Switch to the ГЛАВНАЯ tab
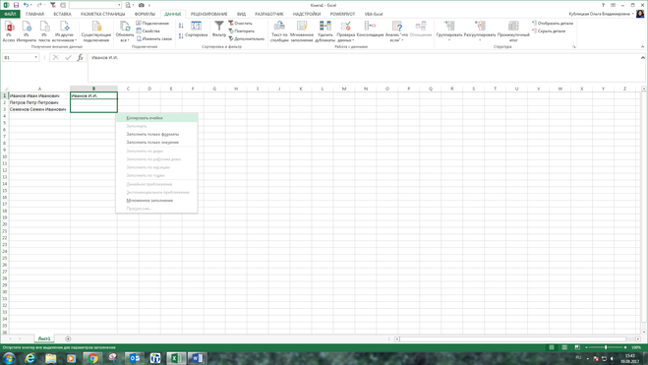Image resolution: width=648 pixels, height=365 pixels. point(34,14)
